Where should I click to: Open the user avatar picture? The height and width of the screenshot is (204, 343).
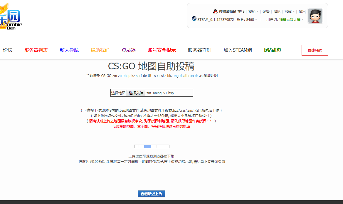pos(315,16)
